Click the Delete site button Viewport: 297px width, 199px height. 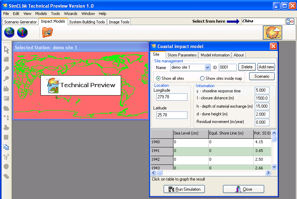pyautogui.click(x=247, y=67)
